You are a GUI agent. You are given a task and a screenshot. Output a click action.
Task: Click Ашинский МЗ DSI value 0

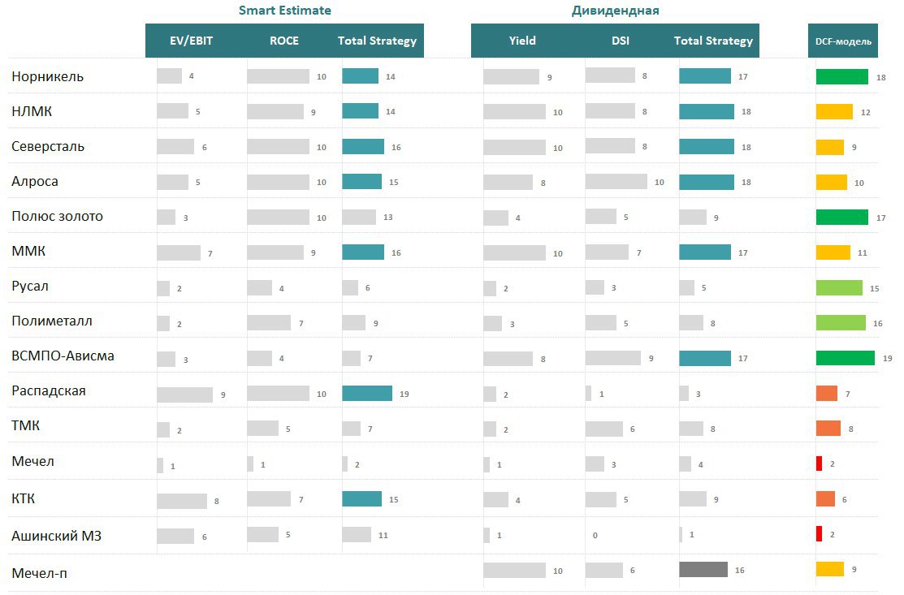click(595, 536)
